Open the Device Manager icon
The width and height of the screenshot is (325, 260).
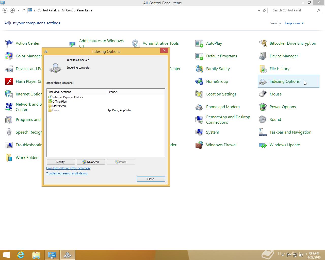(263, 56)
